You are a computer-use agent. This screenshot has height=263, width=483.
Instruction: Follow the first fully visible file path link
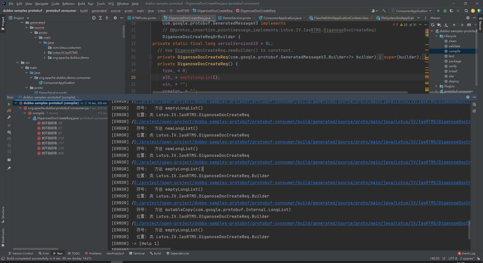302,122
